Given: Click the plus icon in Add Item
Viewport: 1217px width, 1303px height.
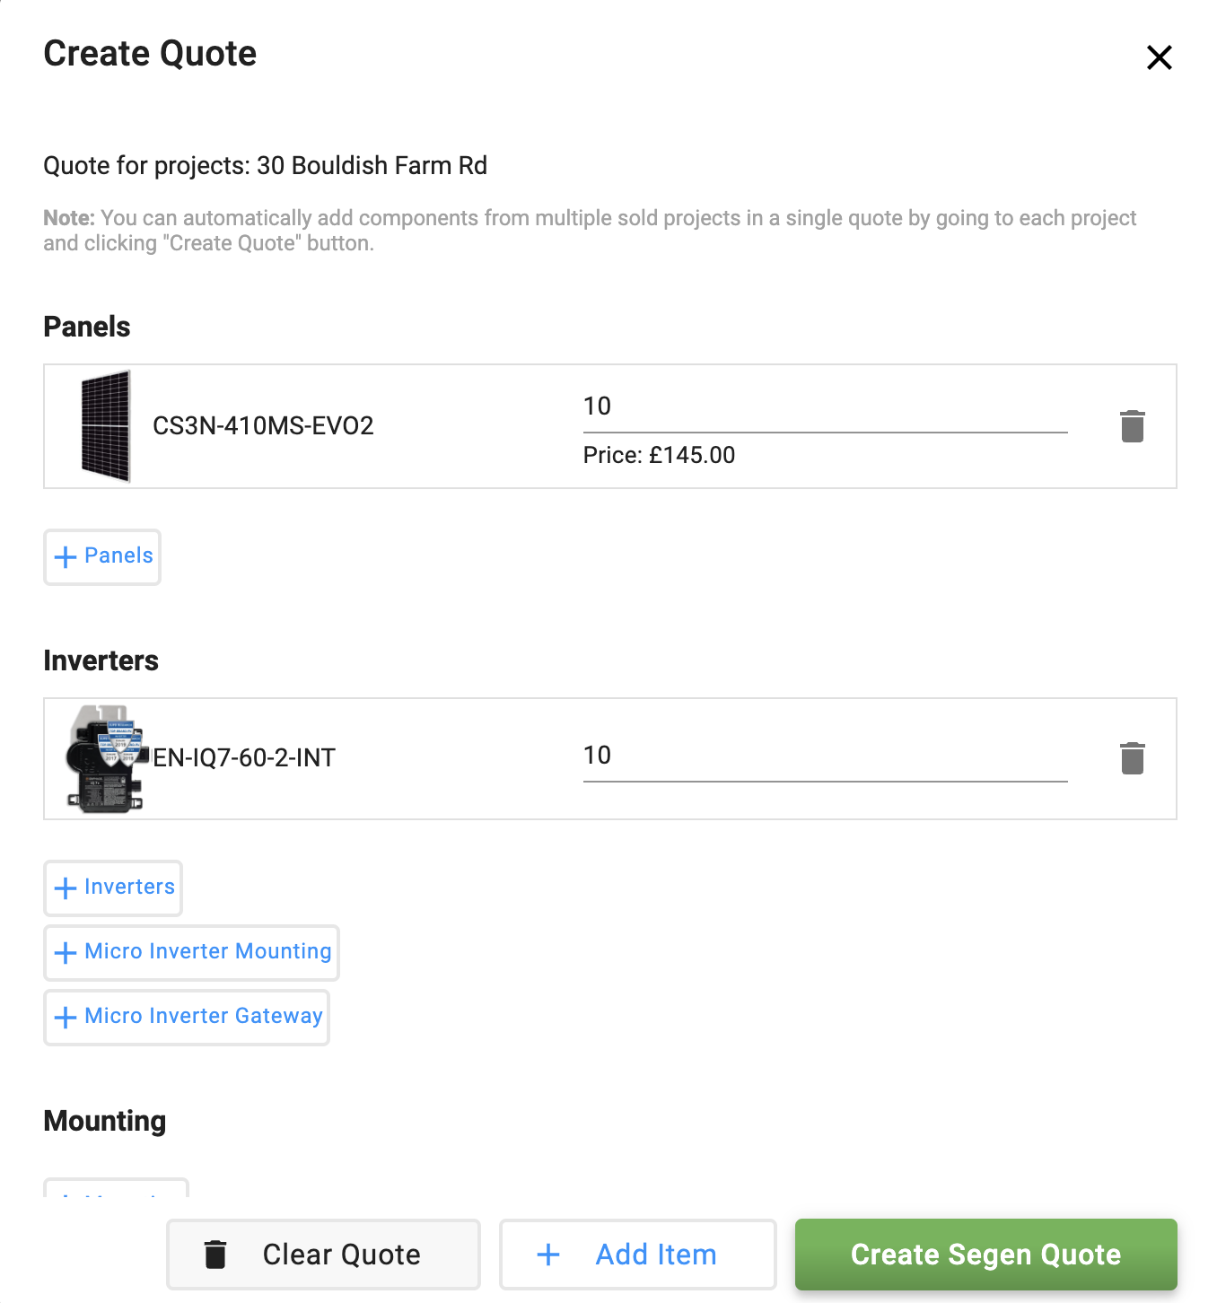Looking at the screenshot, I should click(548, 1255).
